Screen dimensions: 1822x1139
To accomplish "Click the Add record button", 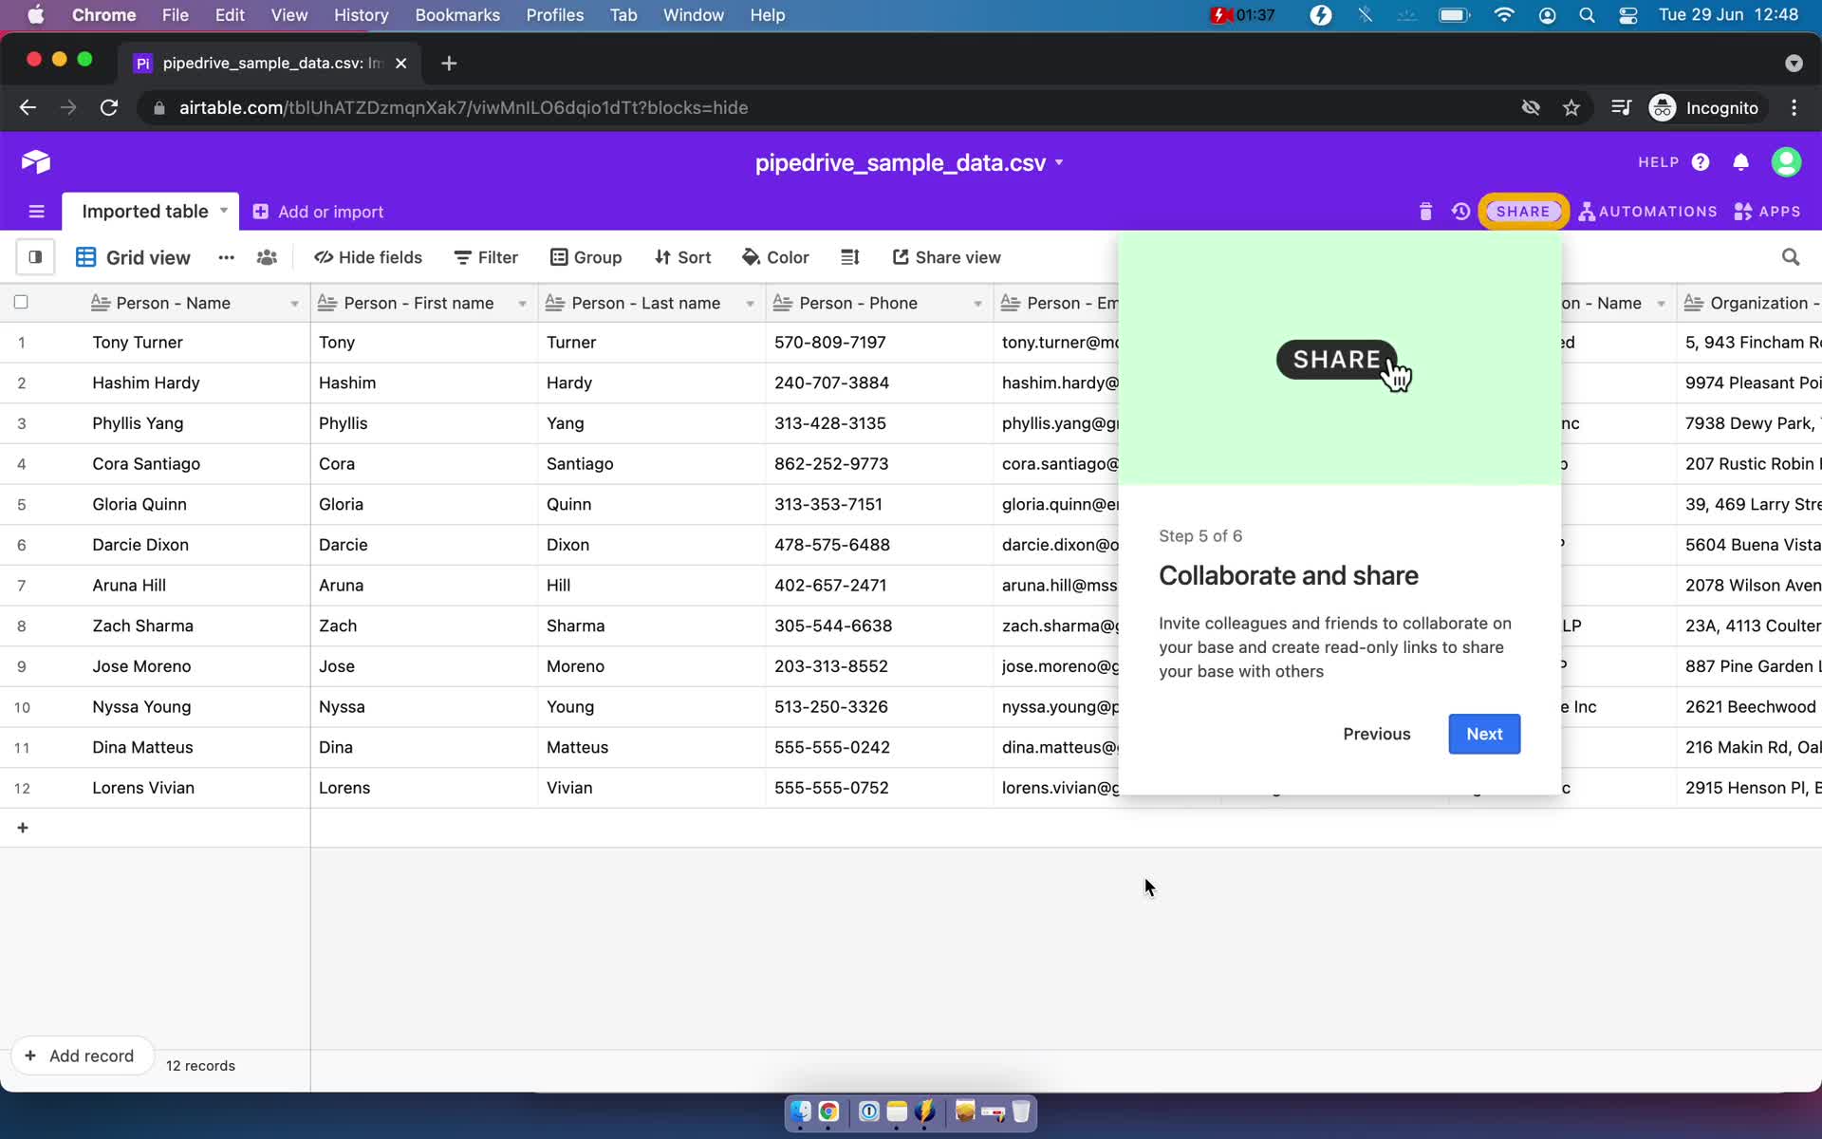I will click(x=82, y=1055).
